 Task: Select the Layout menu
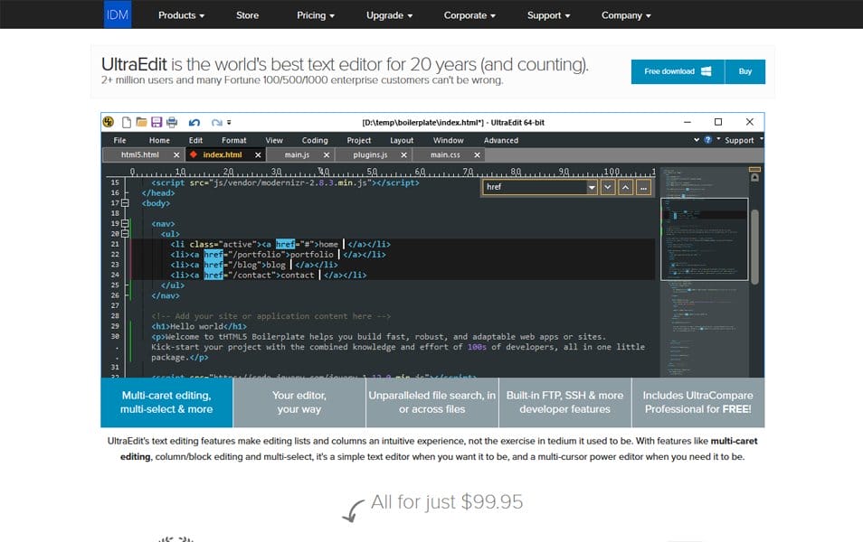(402, 140)
